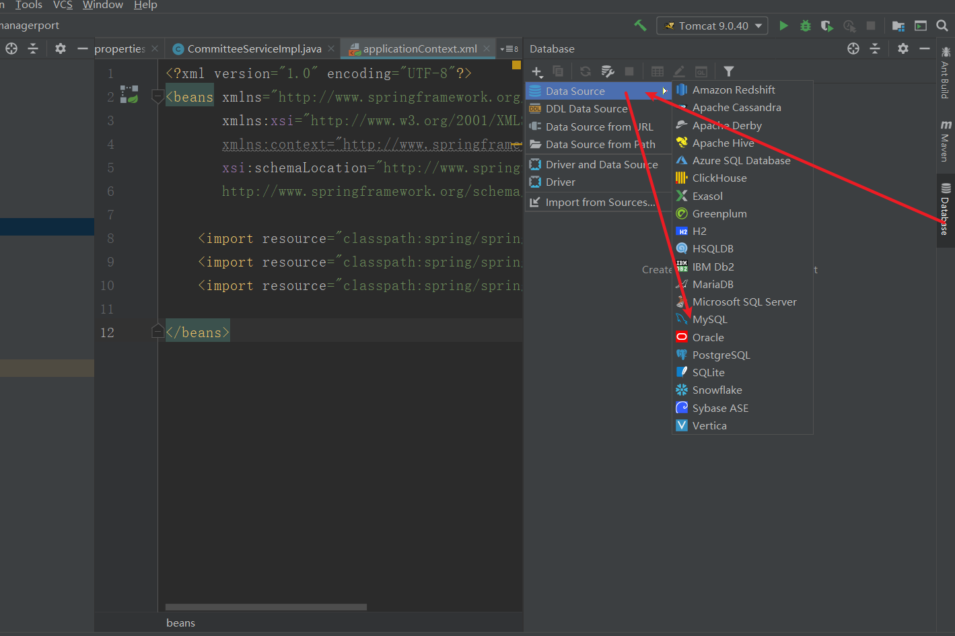Select Apache Cassandra data source
The image size is (955, 636).
(x=742, y=107)
